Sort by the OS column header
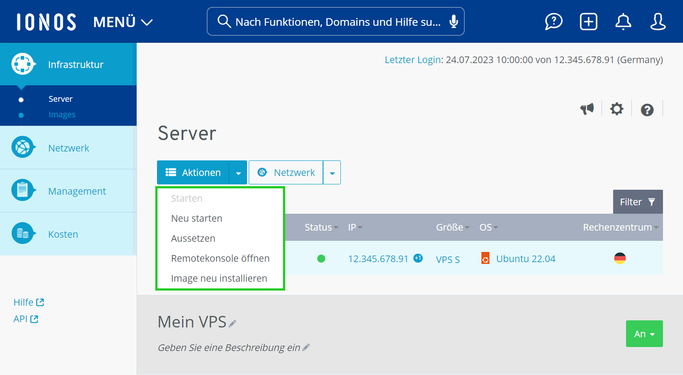The height and width of the screenshot is (375, 683). point(489,227)
